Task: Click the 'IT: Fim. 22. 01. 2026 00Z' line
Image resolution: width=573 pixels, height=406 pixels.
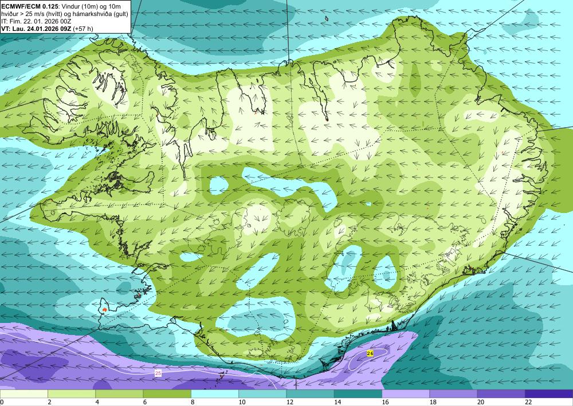Action: pyautogui.click(x=36, y=21)
